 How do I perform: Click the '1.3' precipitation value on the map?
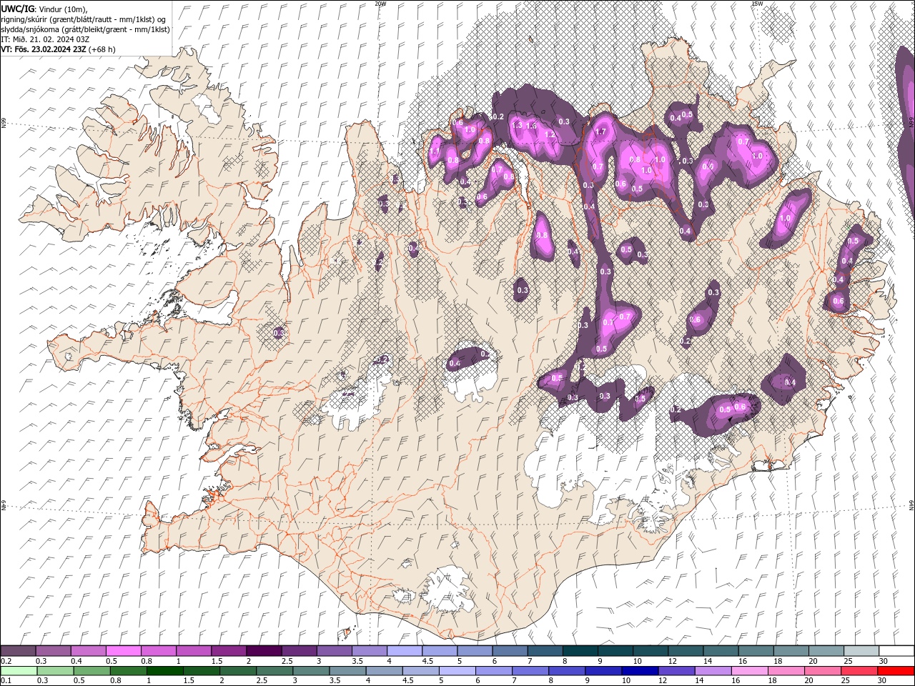[x=517, y=125]
